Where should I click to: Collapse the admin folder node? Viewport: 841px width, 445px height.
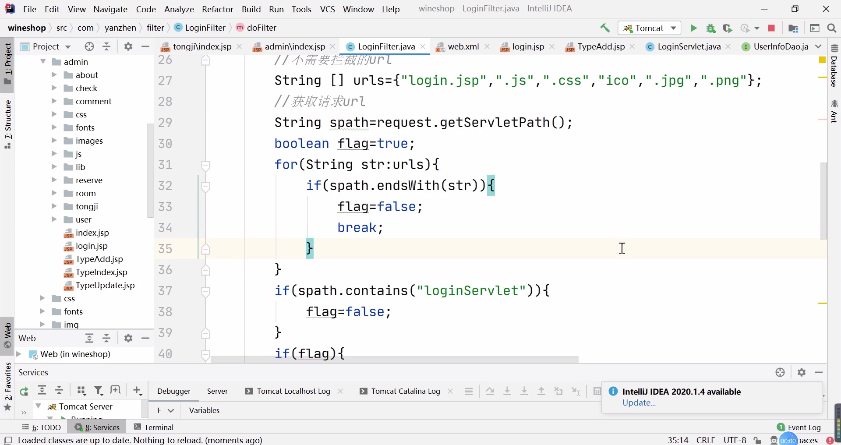coord(43,62)
